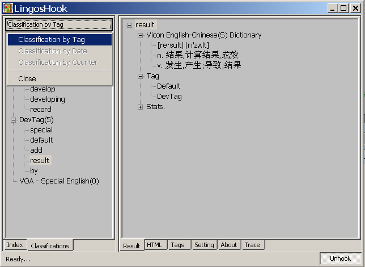Viewport: 365px width, 267px height.
Task: Open the About tab
Action: point(229,245)
